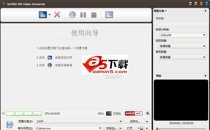
Task: Start conversion with the circular convert icon
Action: [72, 15]
